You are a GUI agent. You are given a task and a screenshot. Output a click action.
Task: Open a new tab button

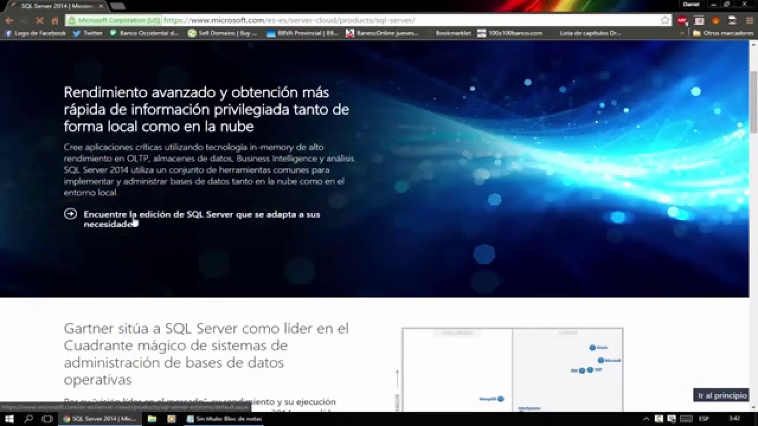click(x=117, y=6)
